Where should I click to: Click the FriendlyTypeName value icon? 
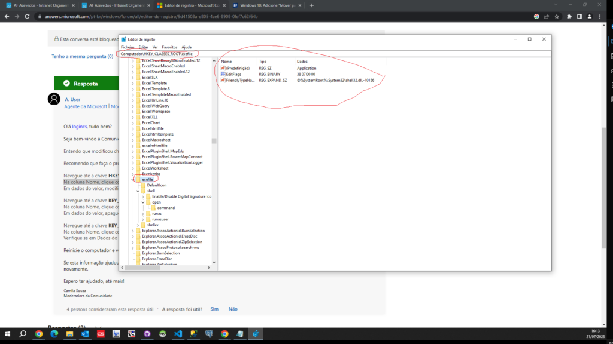coord(223,79)
